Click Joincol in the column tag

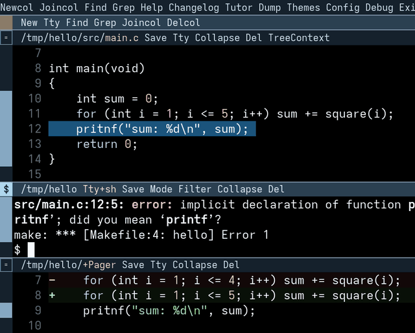point(141,23)
